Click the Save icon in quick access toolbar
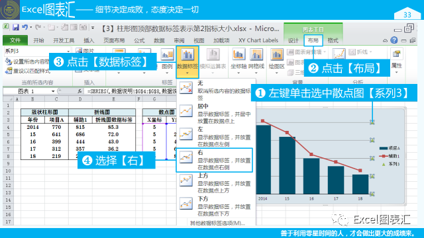This screenshot has height=238, width=424. pos(15,27)
